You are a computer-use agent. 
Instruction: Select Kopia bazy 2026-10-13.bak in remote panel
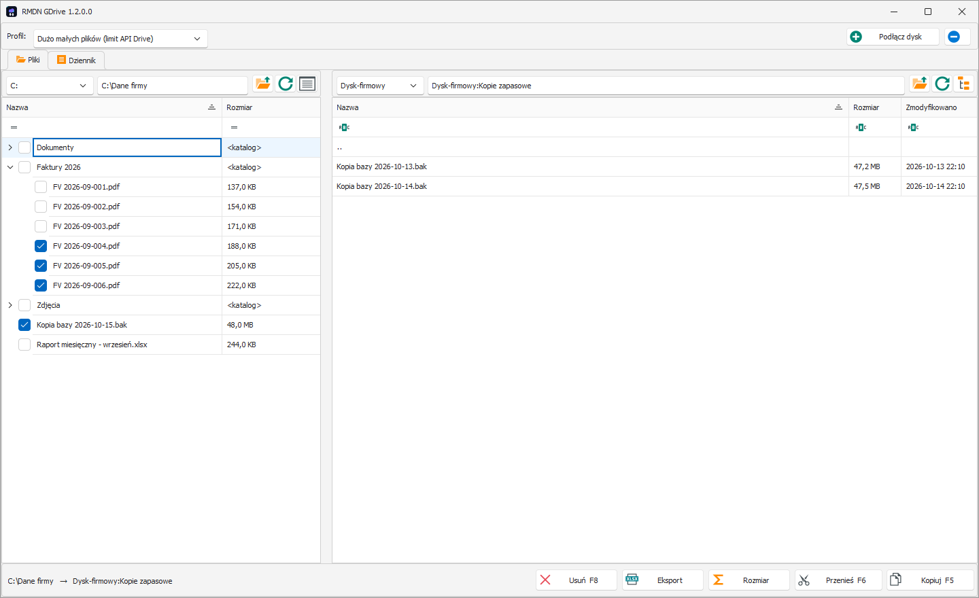point(654,166)
